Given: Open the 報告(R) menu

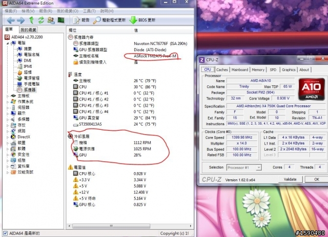Looking at the screenshot, I should tap(46, 11).
